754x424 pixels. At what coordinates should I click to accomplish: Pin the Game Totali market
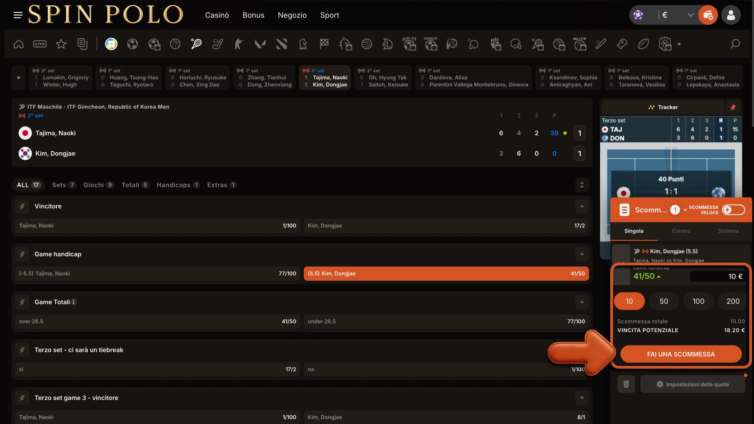pyautogui.click(x=22, y=302)
